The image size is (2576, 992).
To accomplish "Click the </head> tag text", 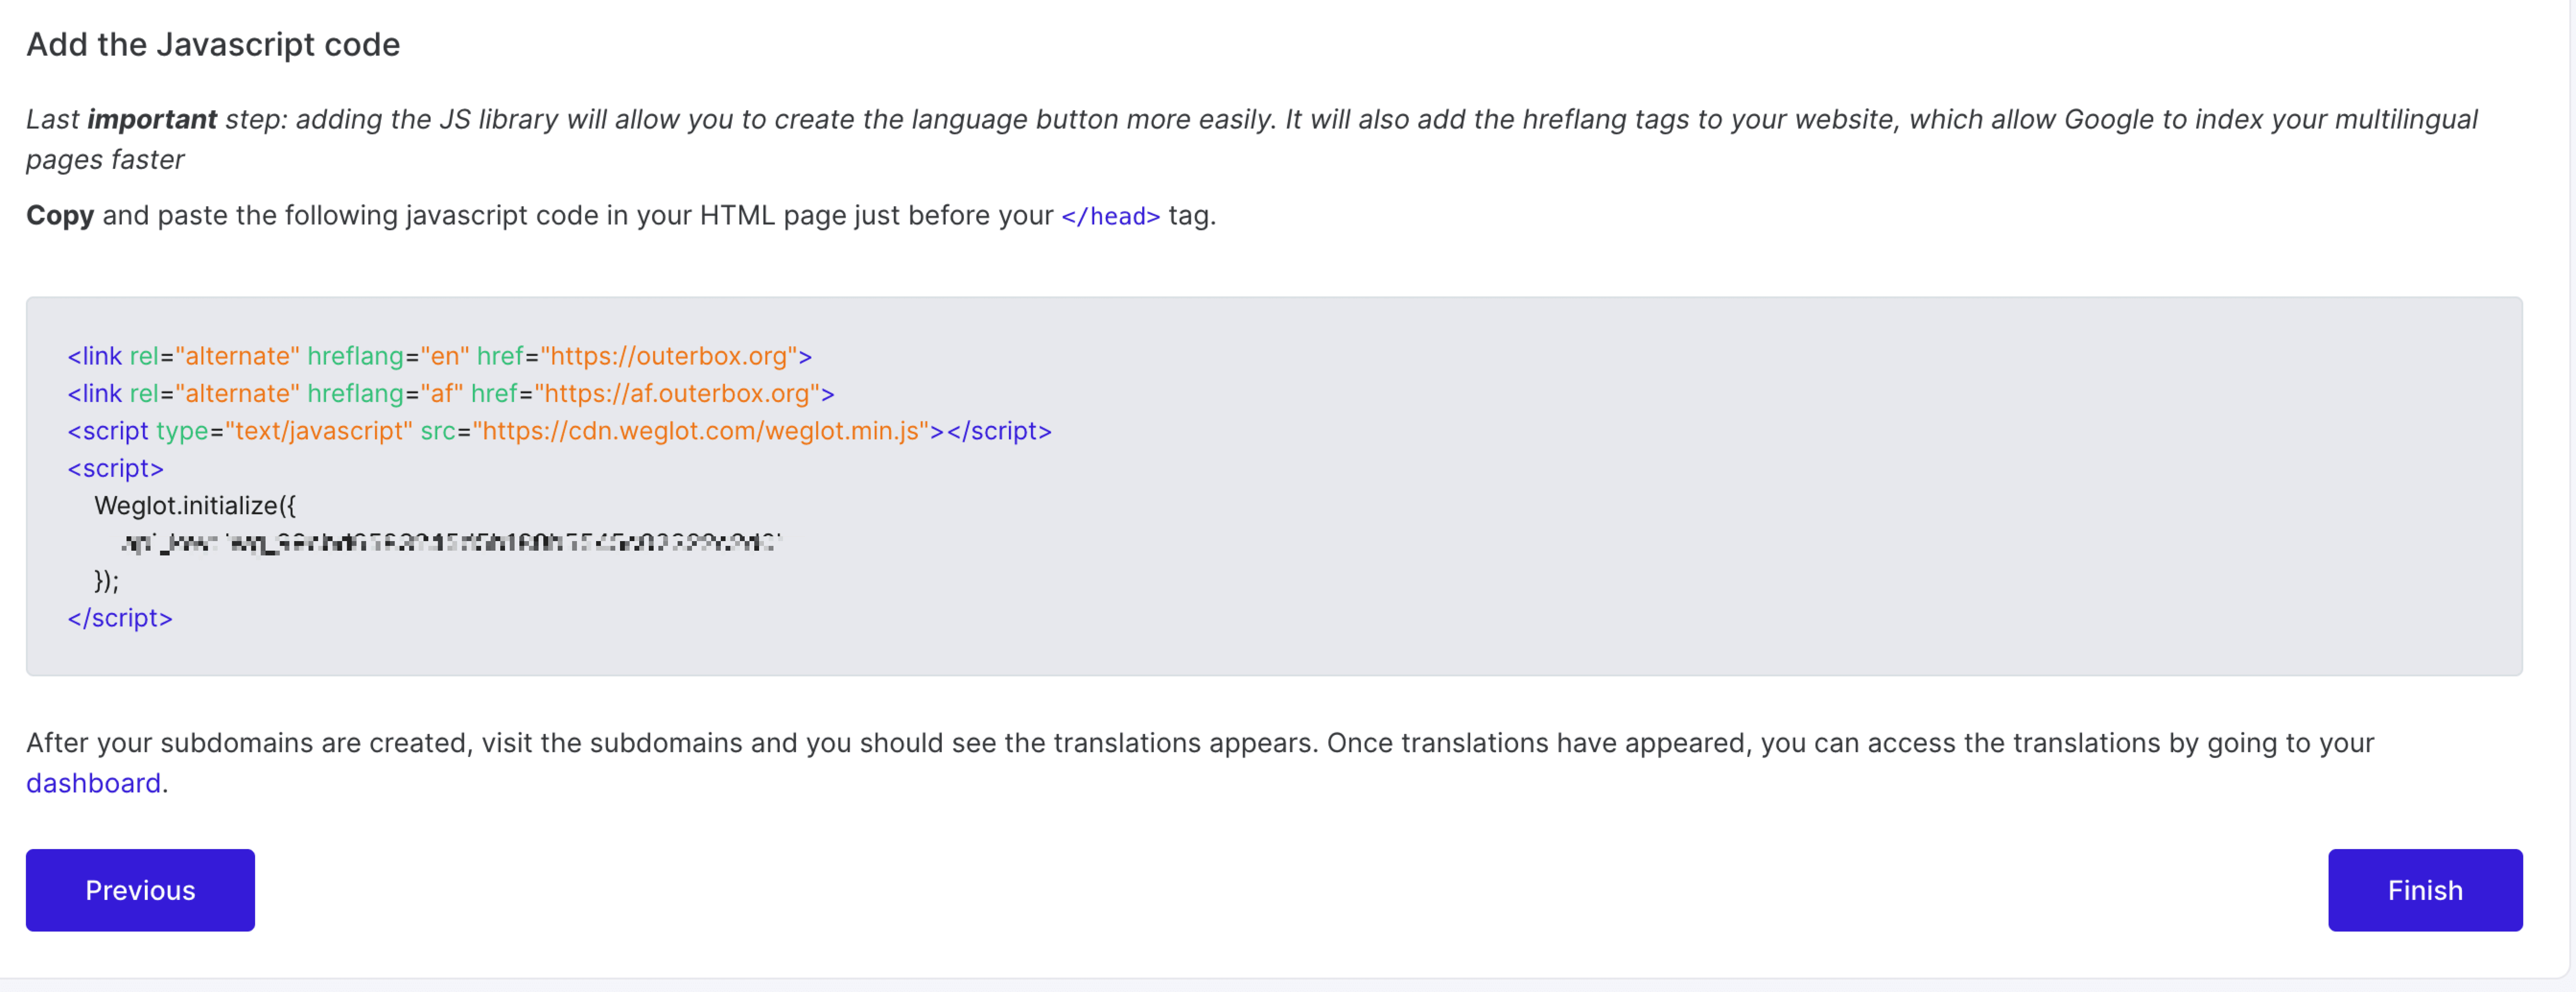I will point(1110,216).
